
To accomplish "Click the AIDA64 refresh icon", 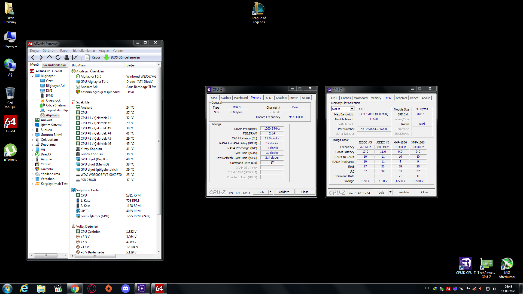I will (58, 57).
